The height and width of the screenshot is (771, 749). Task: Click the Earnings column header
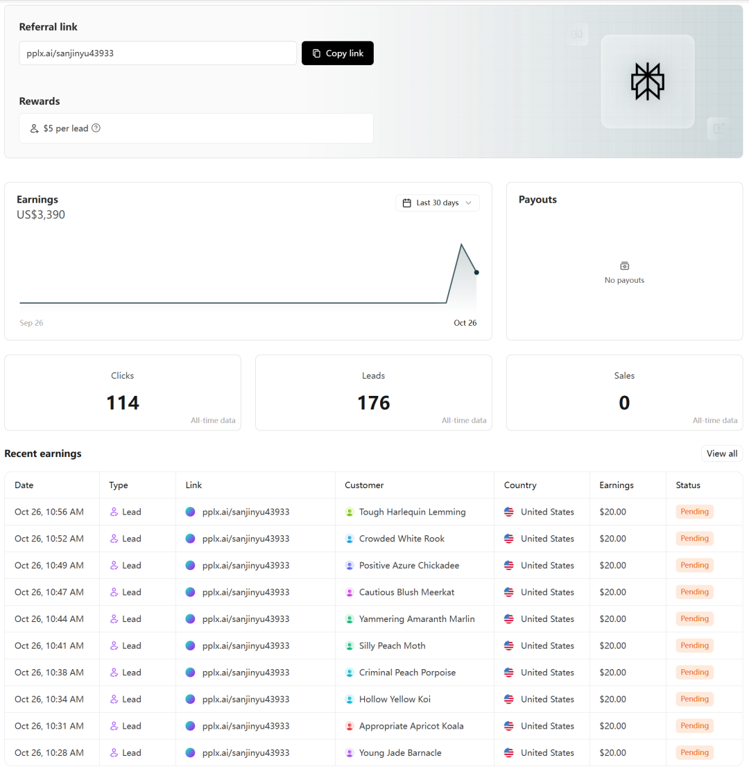(616, 485)
